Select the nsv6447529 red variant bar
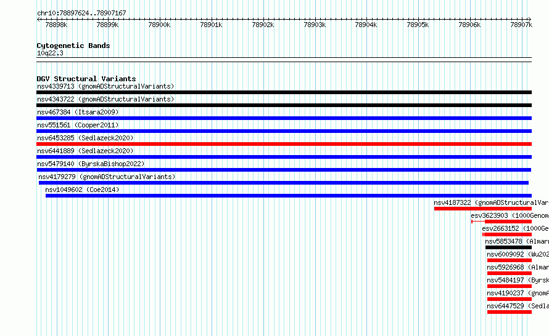Viewport: 549px width, 336px height. (x=510, y=312)
